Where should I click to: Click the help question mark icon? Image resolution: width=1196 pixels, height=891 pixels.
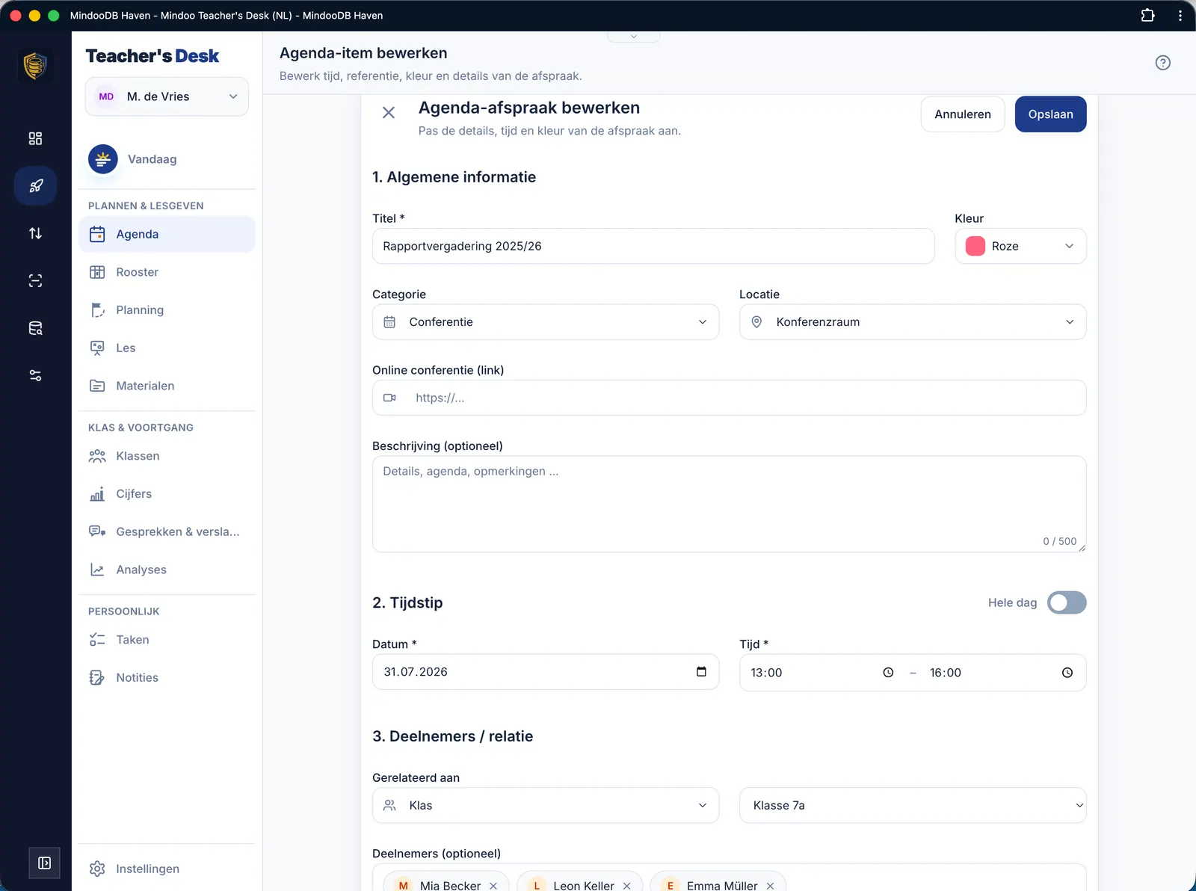[1162, 63]
